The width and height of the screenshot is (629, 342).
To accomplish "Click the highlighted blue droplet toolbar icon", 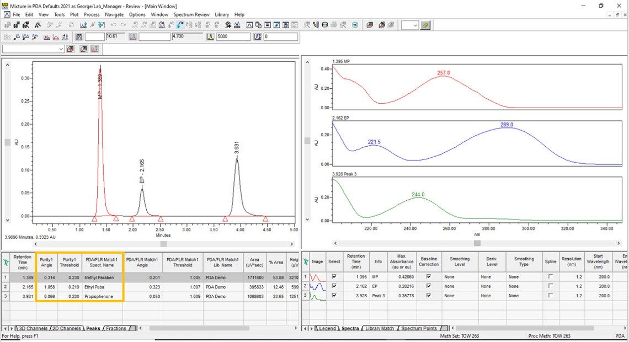I will [x=180, y=25].
